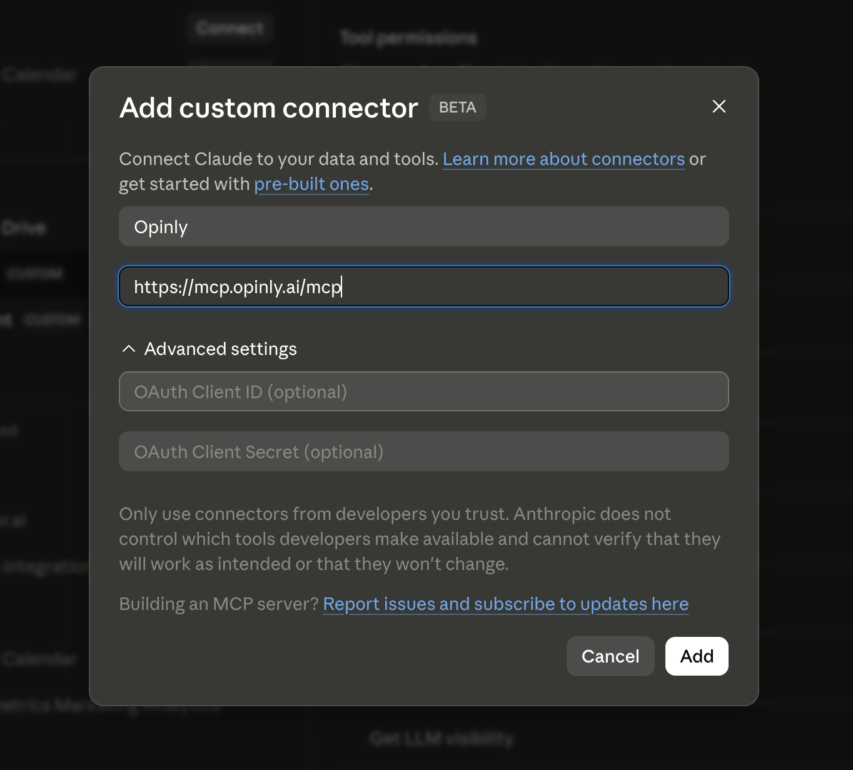
Task: Cancel adding the custom connector
Action: [610, 656]
